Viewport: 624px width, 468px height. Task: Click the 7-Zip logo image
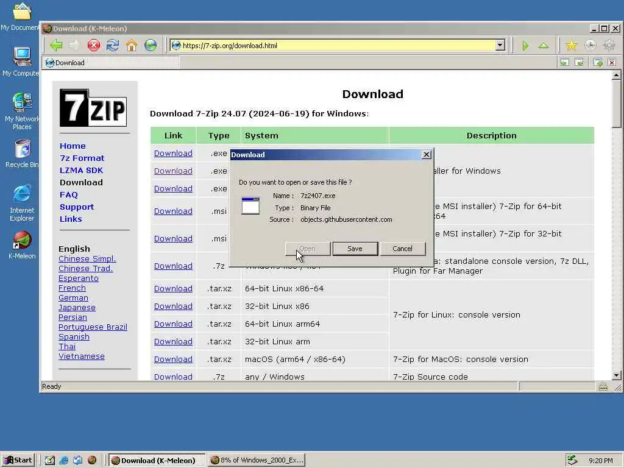tap(93, 108)
